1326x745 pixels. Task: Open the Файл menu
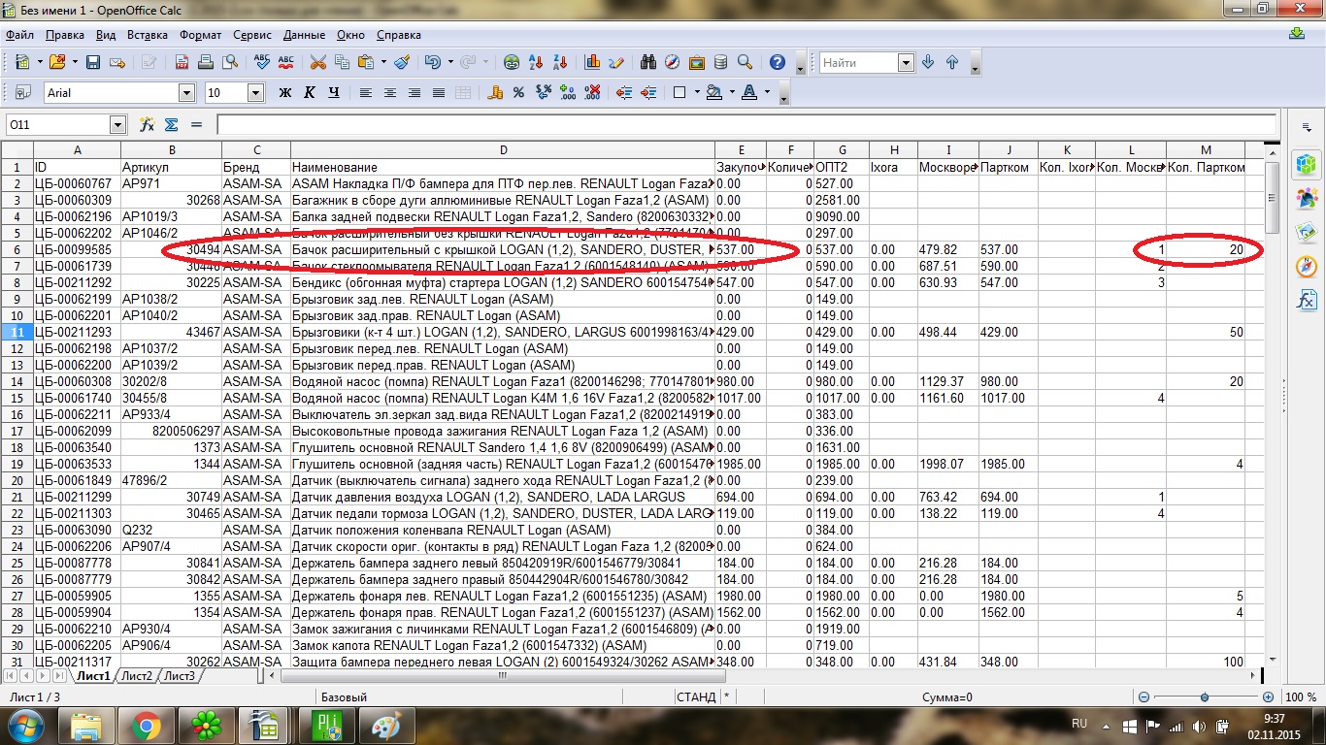pyautogui.click(x=19, y=35)
